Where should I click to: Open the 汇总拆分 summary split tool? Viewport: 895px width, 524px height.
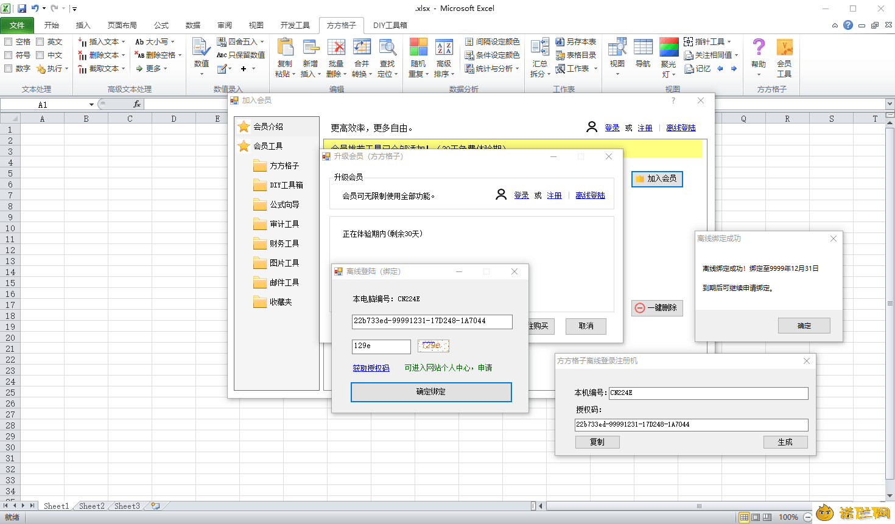click(539, 58)
